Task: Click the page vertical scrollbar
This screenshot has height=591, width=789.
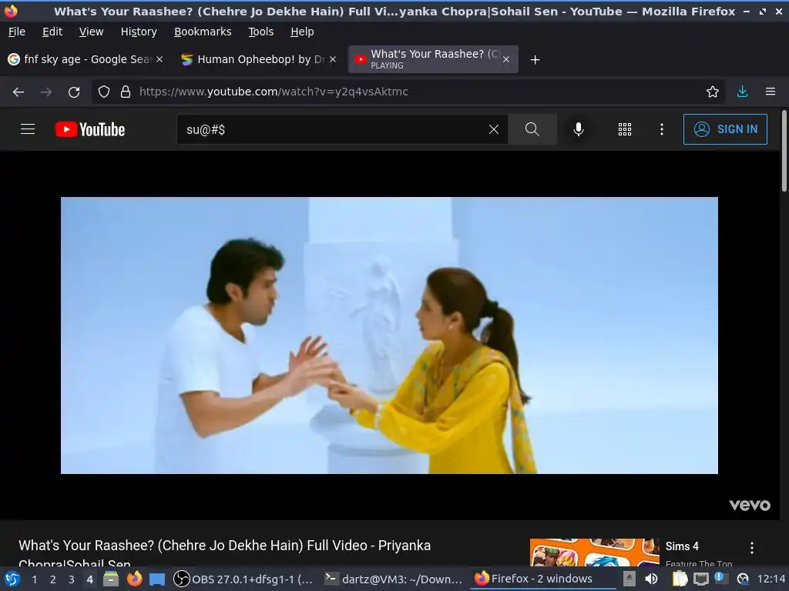Action: pos(784,151)
